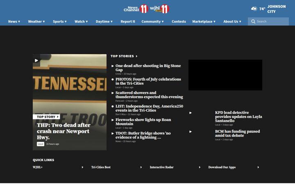Open the TOP STORY badge

pyautogui.click(x=46, y=117)
